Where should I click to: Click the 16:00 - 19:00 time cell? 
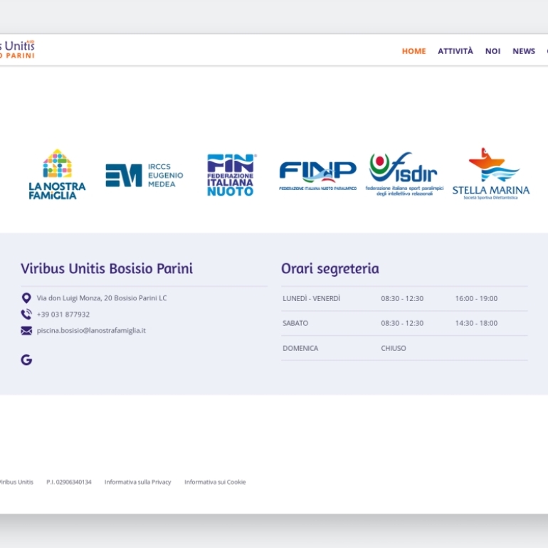(x=476, y=298)
